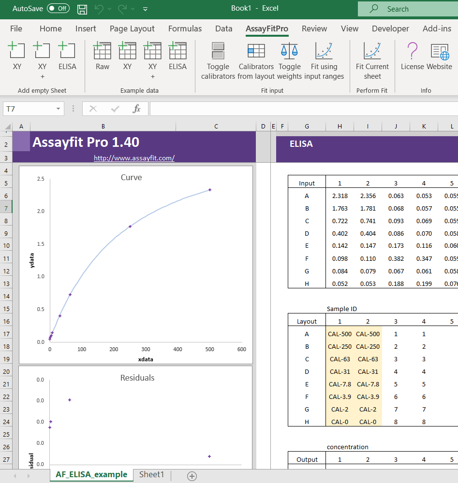Toggle AutoSave off switch
This screenshot has width=458, height=483.
pos(58,9)
